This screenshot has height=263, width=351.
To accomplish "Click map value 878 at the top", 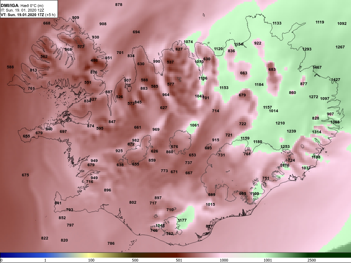I will pyautogui.click(x=119, y=5).
